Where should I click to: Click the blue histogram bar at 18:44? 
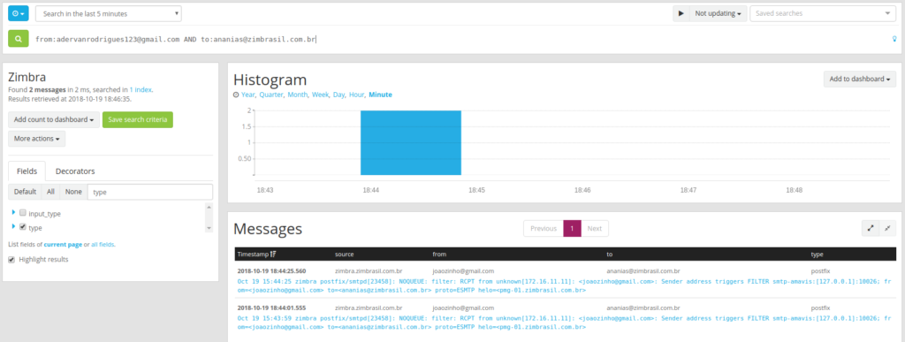pyautogui.click(x=411, y=142)
